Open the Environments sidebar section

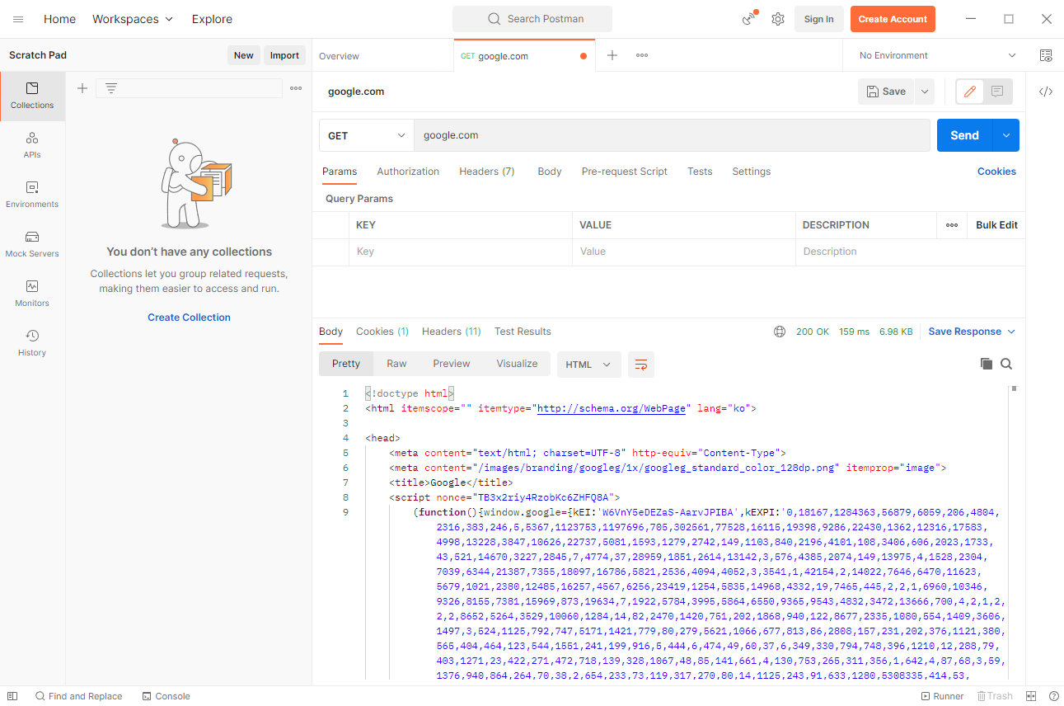pos(32,195)
